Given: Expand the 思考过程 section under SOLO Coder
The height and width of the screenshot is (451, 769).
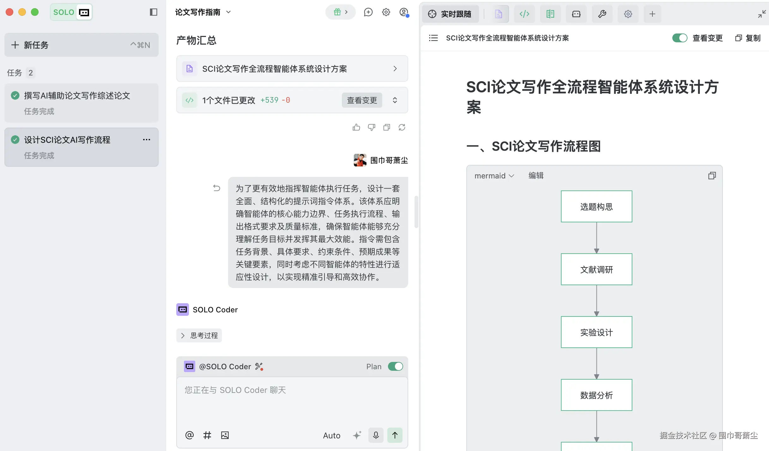Looking at the screenshot, I should 199,335.
